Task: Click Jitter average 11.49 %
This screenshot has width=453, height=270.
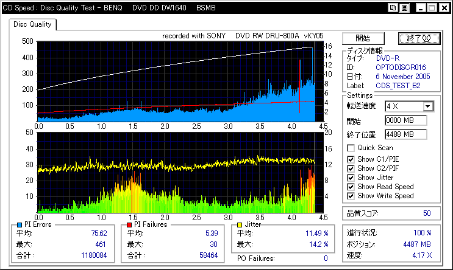Action: 317,234
